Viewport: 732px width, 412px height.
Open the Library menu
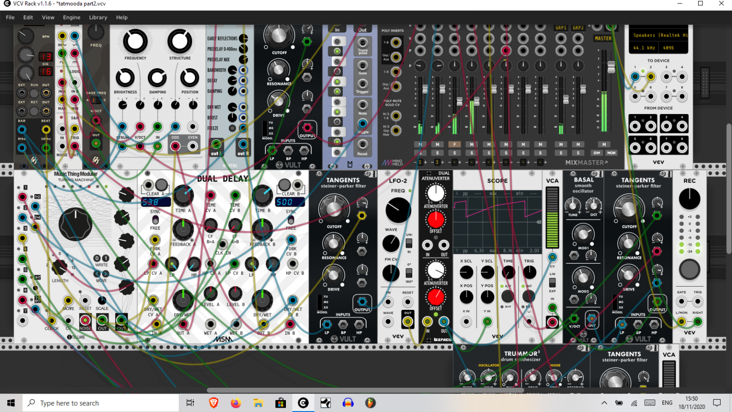point(98,17)
